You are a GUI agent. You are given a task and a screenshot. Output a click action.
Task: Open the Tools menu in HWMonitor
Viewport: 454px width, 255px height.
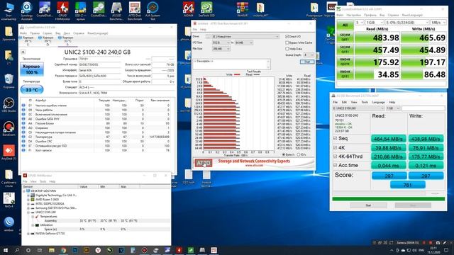pos(43,181)
